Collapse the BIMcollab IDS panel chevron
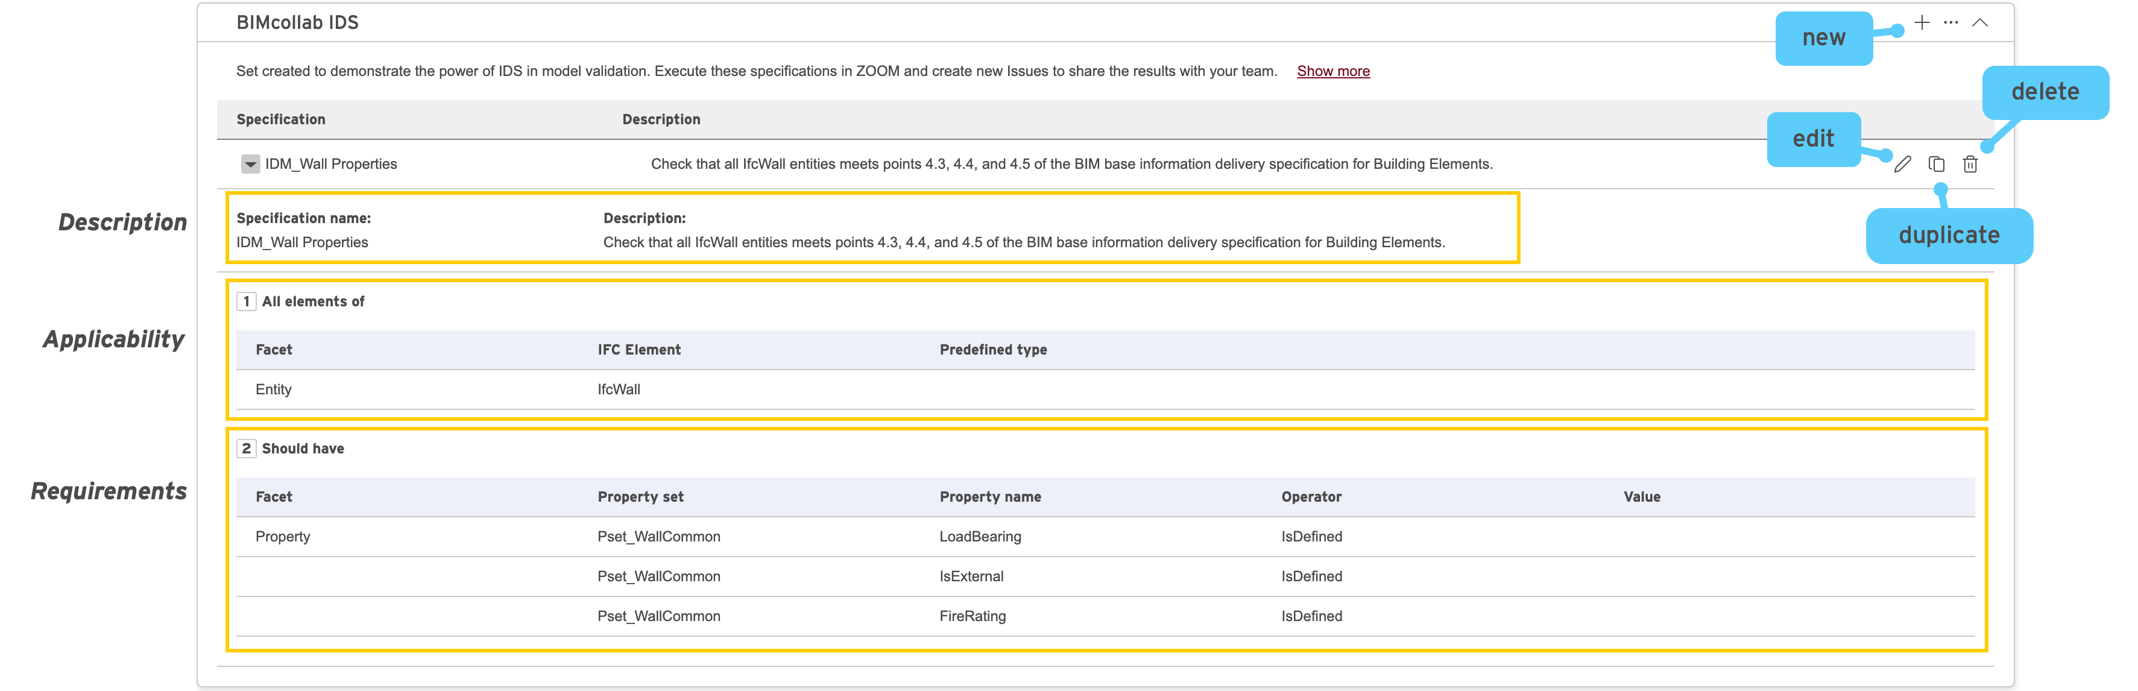 (x=1980, y=22)
